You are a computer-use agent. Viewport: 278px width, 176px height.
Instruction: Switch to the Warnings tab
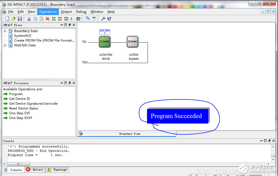tap(57, 170)
